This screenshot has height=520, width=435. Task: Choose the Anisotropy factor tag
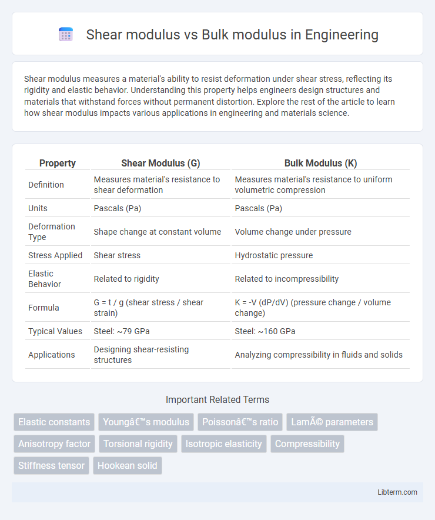54,444
